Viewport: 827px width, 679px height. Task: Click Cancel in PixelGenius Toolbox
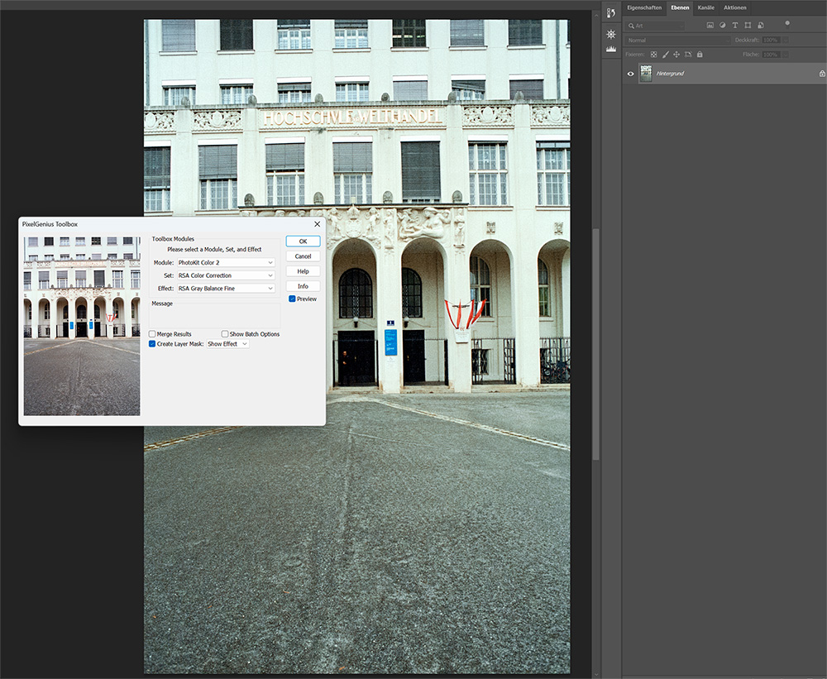303,256
